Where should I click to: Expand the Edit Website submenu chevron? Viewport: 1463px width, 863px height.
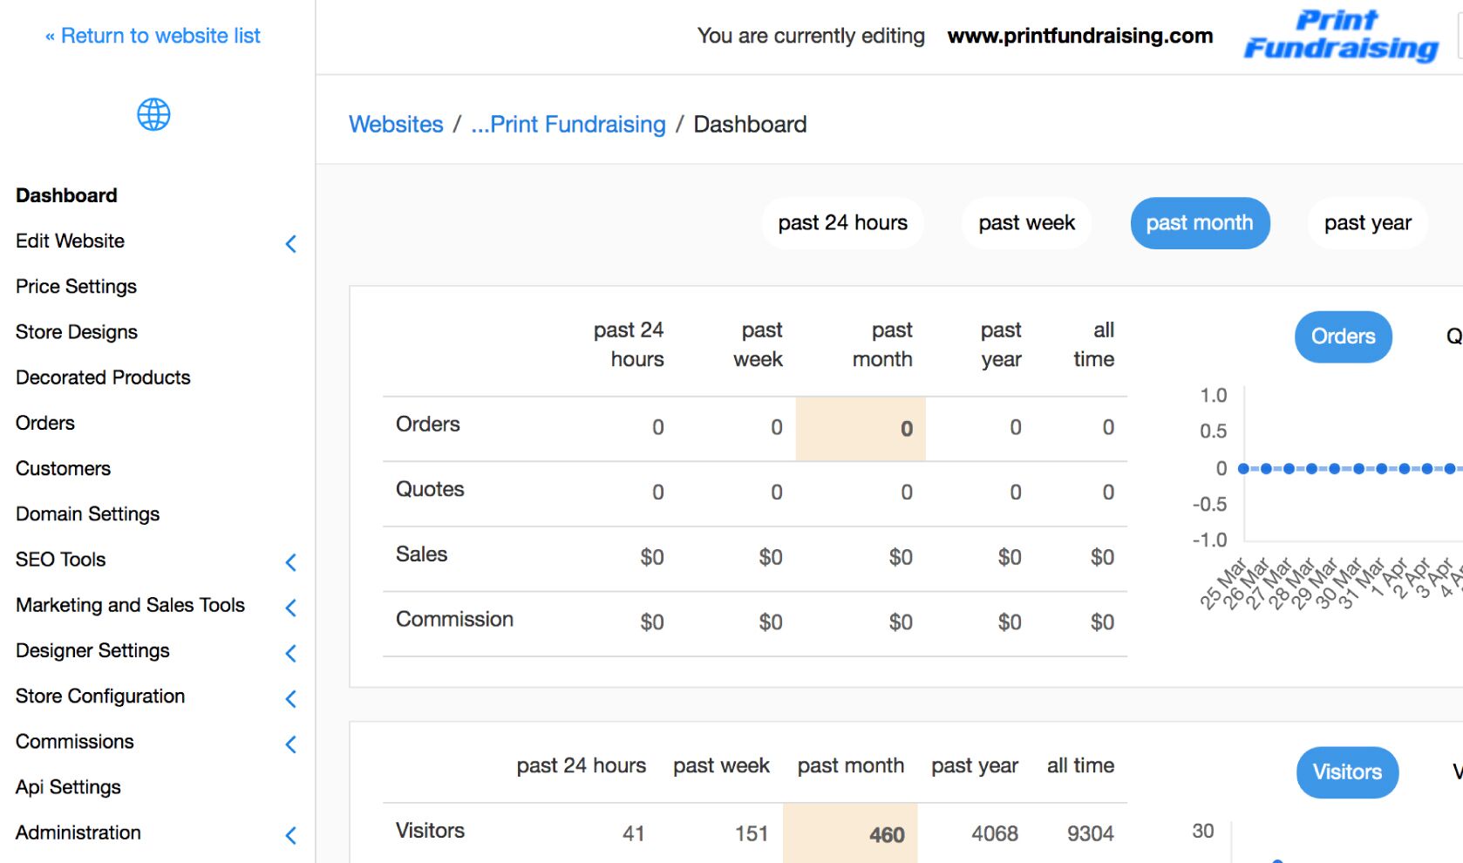click(291, 244)
